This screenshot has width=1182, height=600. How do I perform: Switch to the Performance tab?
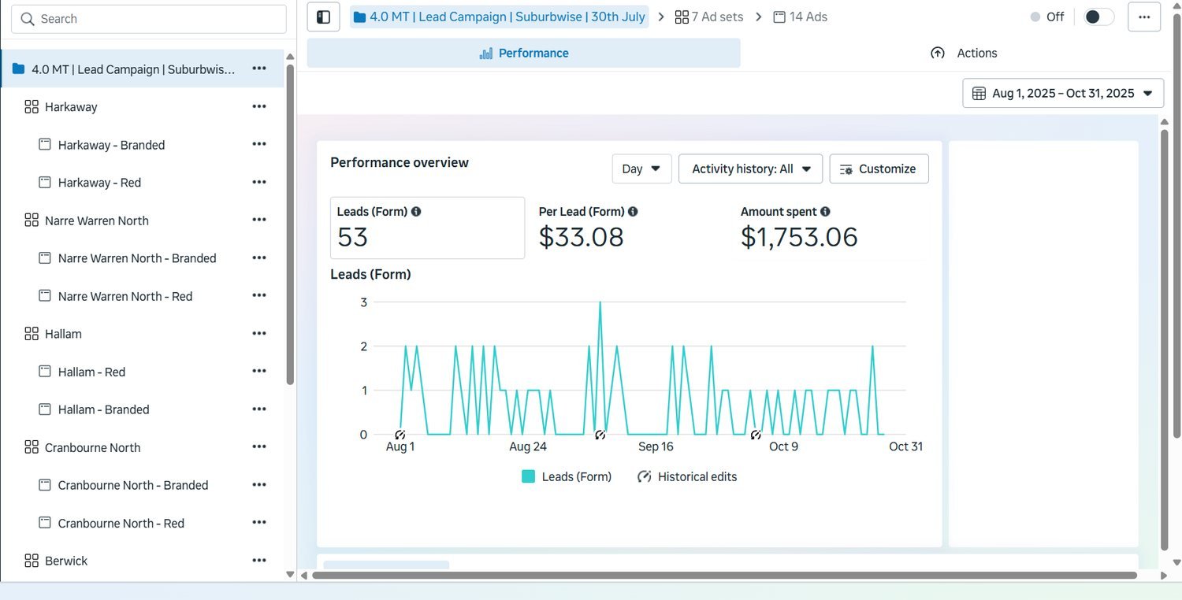tap(523, 53)
